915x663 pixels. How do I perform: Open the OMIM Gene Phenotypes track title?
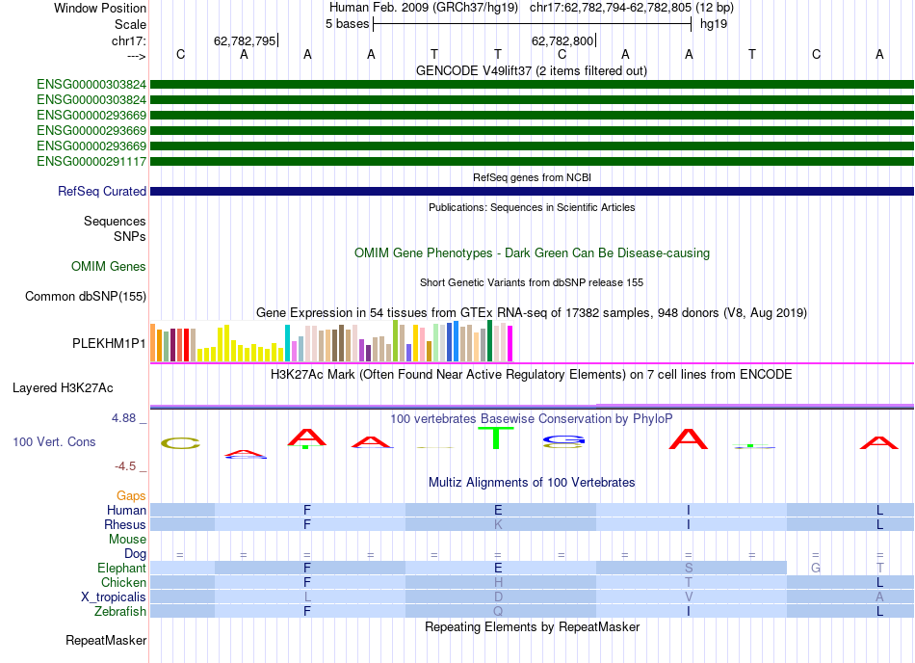pyautogui.click(x=532, y=252)
